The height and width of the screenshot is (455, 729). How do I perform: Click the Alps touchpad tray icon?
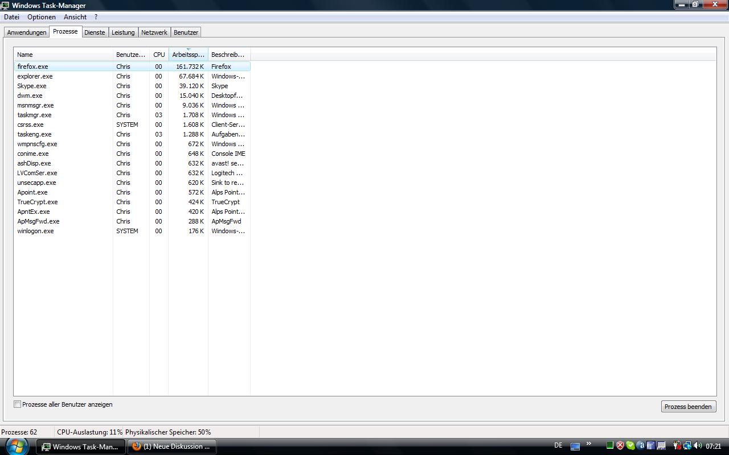pos(661,445)
